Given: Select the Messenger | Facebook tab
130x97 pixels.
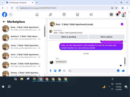Looking at the screenshot, I should point(20,3).
